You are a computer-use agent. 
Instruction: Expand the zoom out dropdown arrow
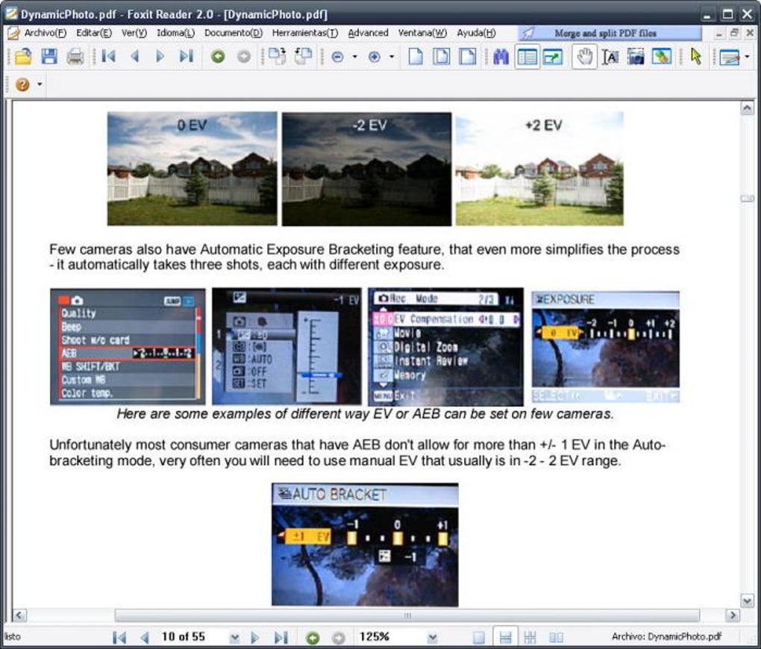point(355,57)
